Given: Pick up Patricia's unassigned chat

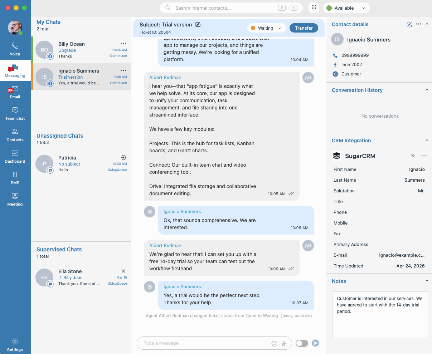Looking at the screenshot, I should [x=123, y=158].
